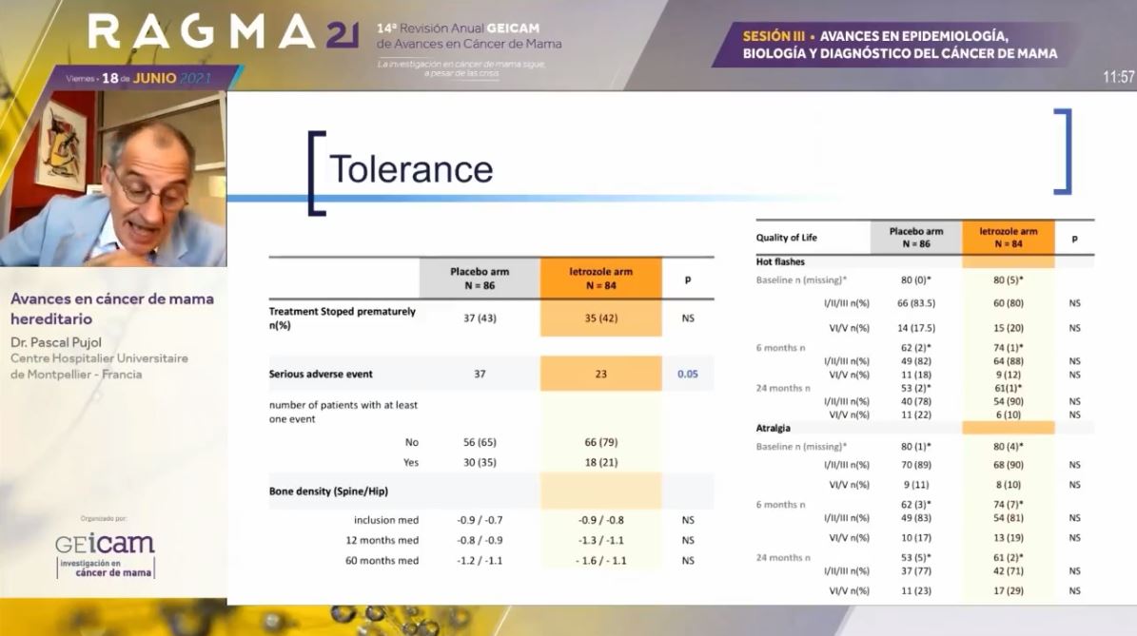1137x636 pixels.
Task: Click 'Hot flashes' section label
Action: (780, 261)
